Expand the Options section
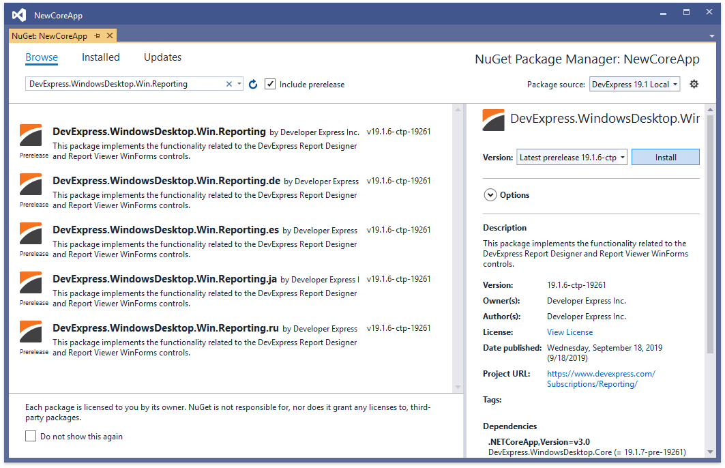The image size is (725, 468). 490,195
